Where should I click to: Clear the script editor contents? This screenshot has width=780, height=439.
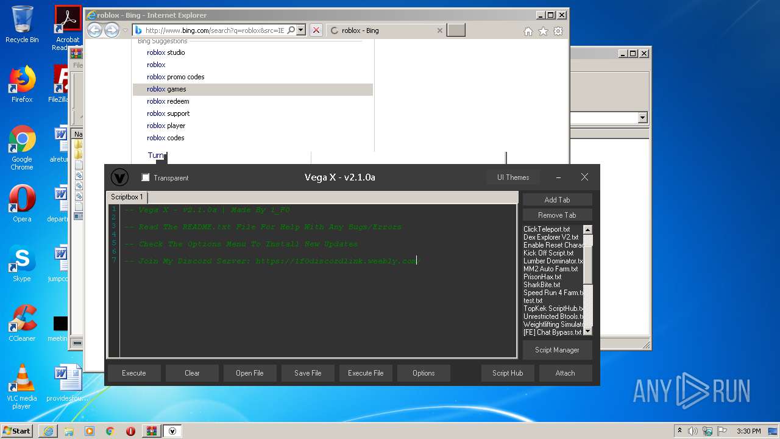[192, 373]
